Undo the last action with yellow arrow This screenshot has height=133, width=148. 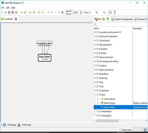pos(22,13)
